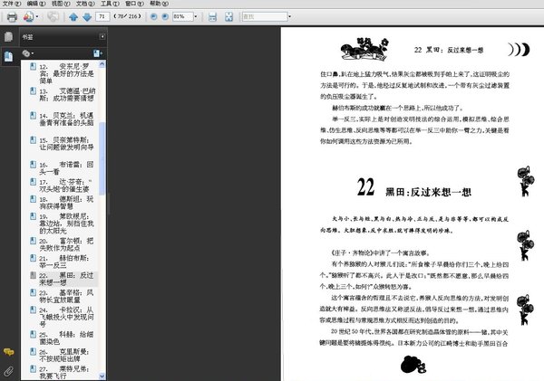Image resolution: width=544 pixels, height=381 pixels.
Task: Select bookmark 21 赫伯布斯 举一反三
Action: pos(63,262)
